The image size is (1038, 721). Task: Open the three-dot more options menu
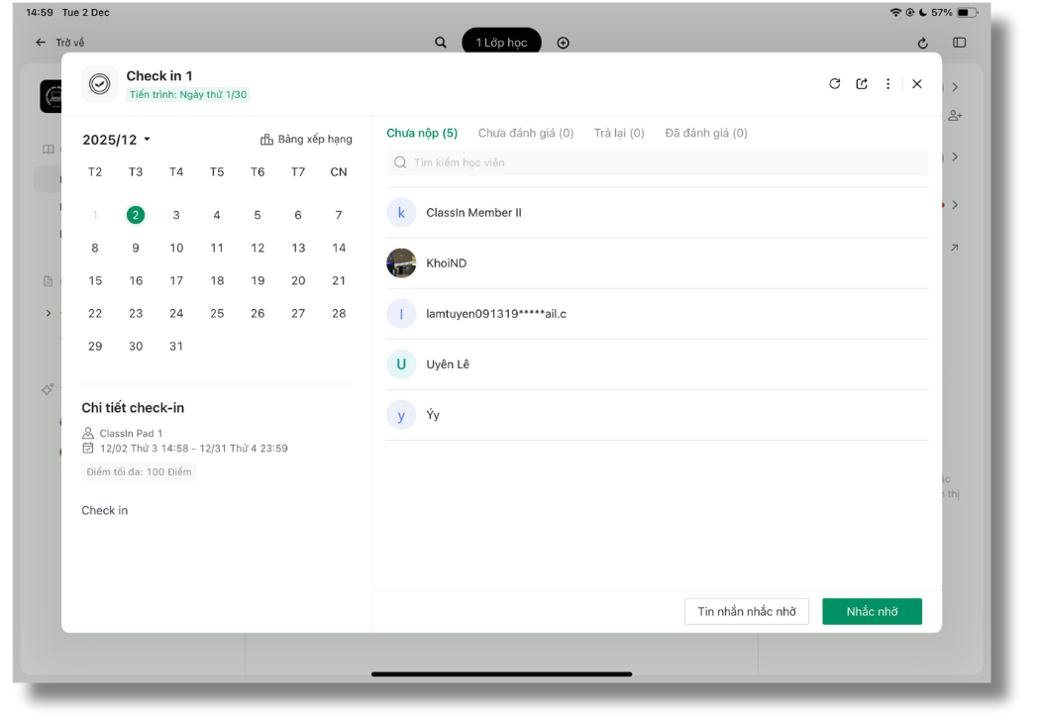pos(888,84)
